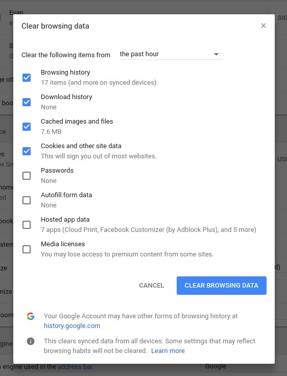Tick the Hosted app data checkbox
287x376 pixels.
coord(27,225)
